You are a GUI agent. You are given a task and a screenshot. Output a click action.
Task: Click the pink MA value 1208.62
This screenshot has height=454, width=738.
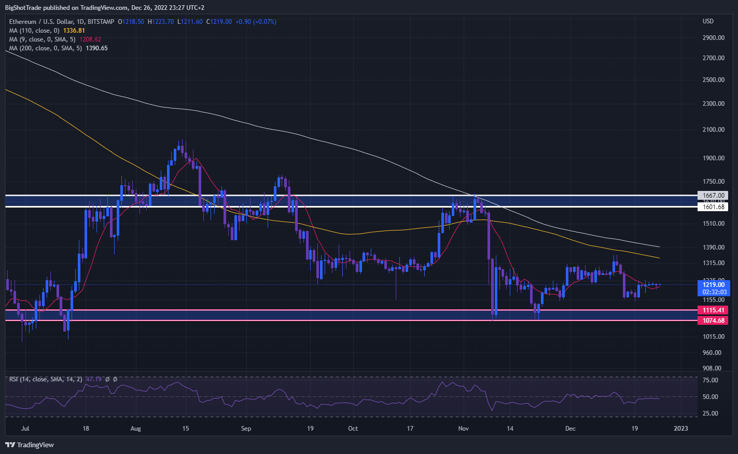[x=90, y=39]
